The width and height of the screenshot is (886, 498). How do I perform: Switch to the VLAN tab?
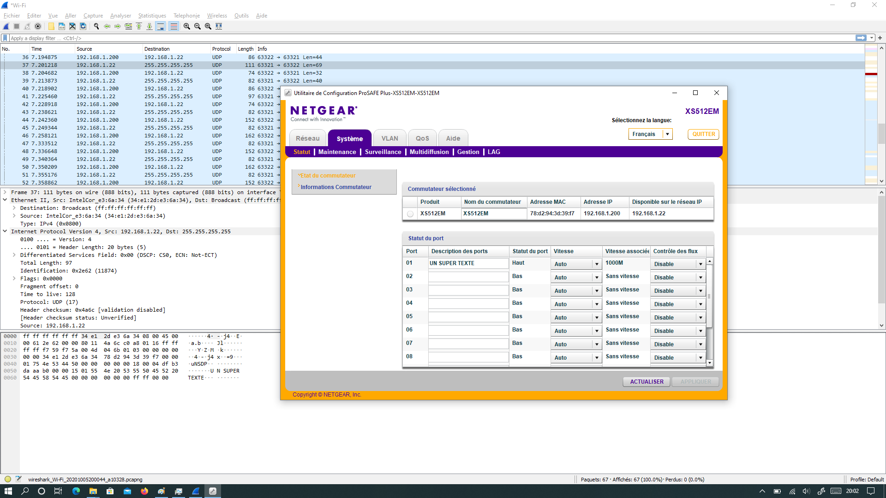389,138
